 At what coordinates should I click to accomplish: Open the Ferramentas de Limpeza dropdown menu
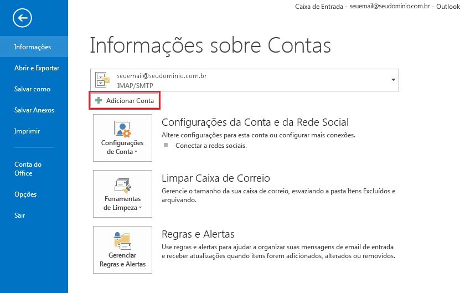(x=122, y=203)
